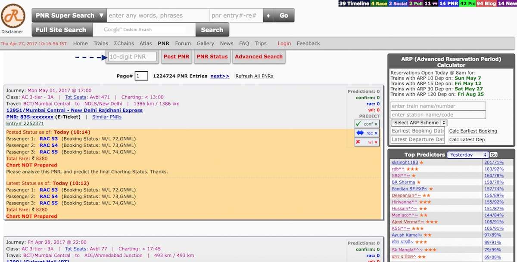This screenshot has width=517, height=262.
Task: Focus the enter train name/number field
Action: tap(438, 106)
